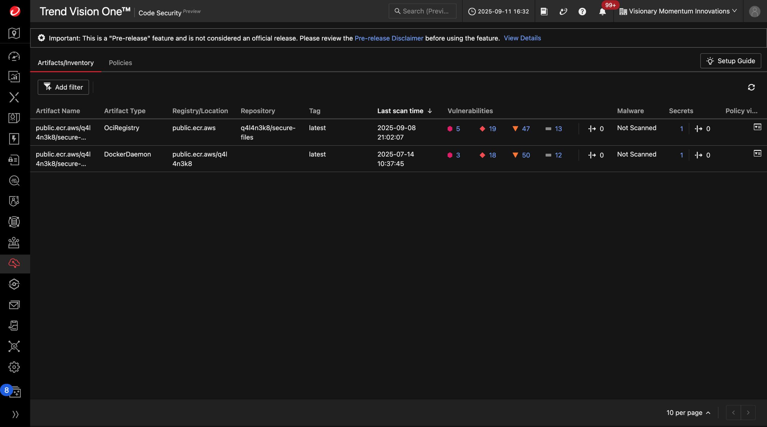Expand the sidebar with double-chevron icon
This screenshot has width=767, height=427.
[x=15, y=414]
